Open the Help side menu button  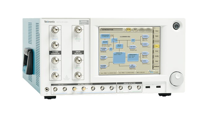(156, 61)
